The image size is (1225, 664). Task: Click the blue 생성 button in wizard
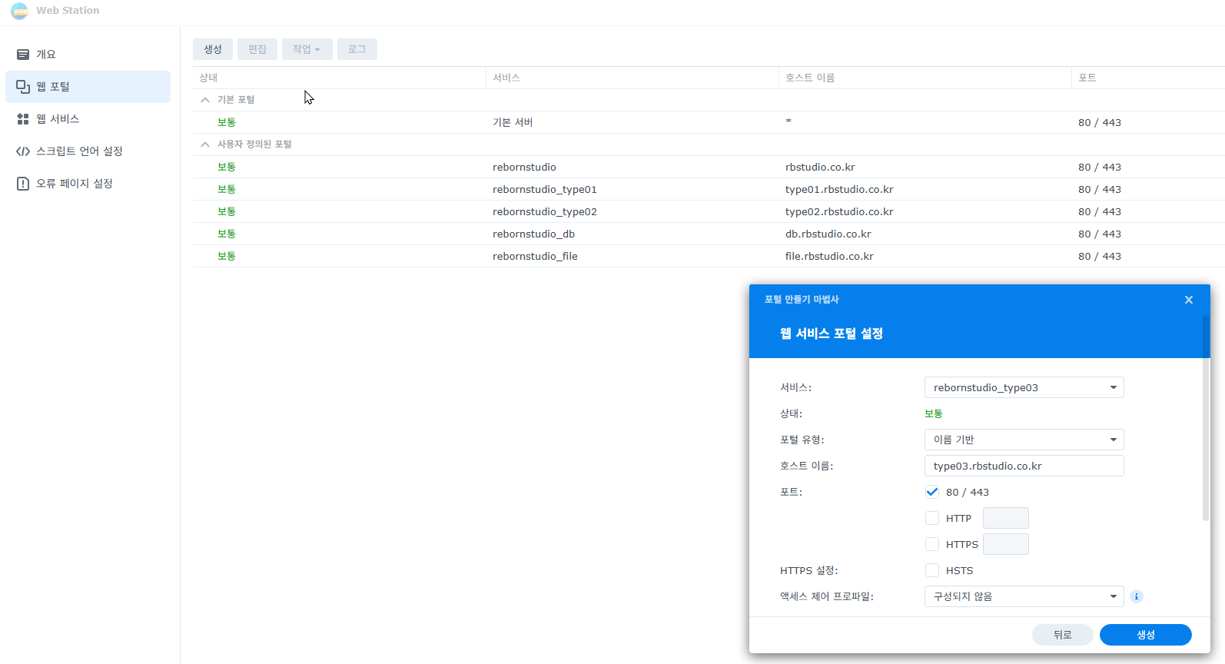(1145, 635)
